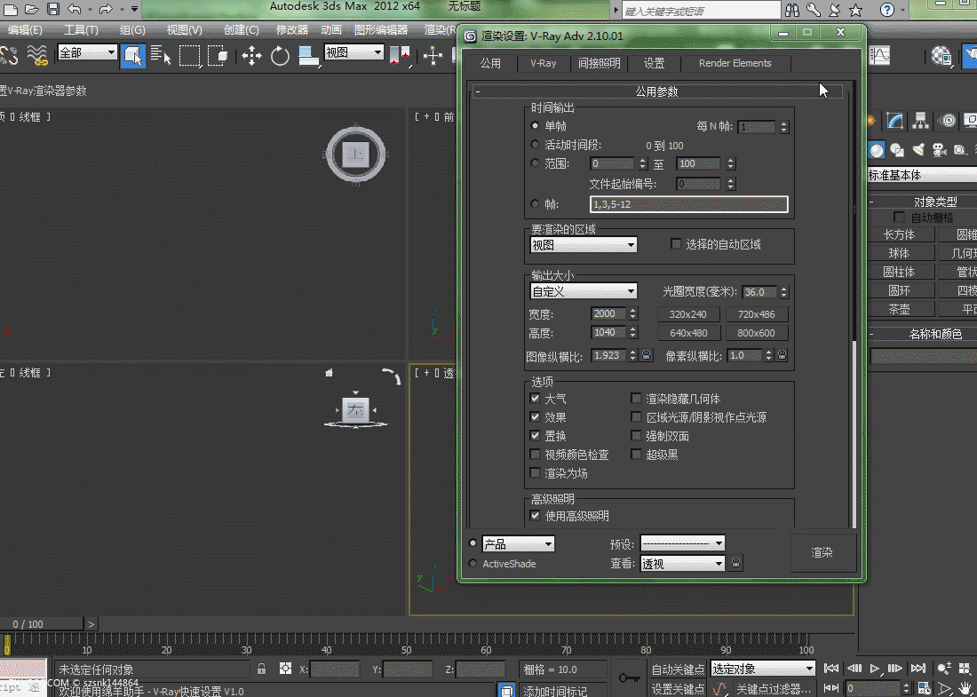The height and width of the screenshot is (697, 977).
Task: Click the Select by Name icon
Action: [x=161, y=56]
